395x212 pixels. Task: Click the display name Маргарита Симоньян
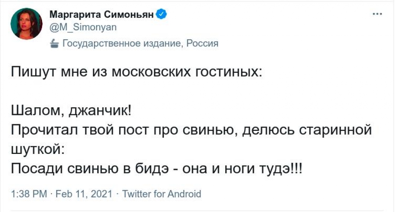tap(101, 15)
